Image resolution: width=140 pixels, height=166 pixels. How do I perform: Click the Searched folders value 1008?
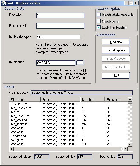(42, 157)
